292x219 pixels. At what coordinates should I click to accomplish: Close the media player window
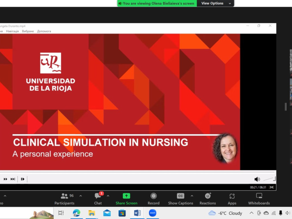[270, 26]
